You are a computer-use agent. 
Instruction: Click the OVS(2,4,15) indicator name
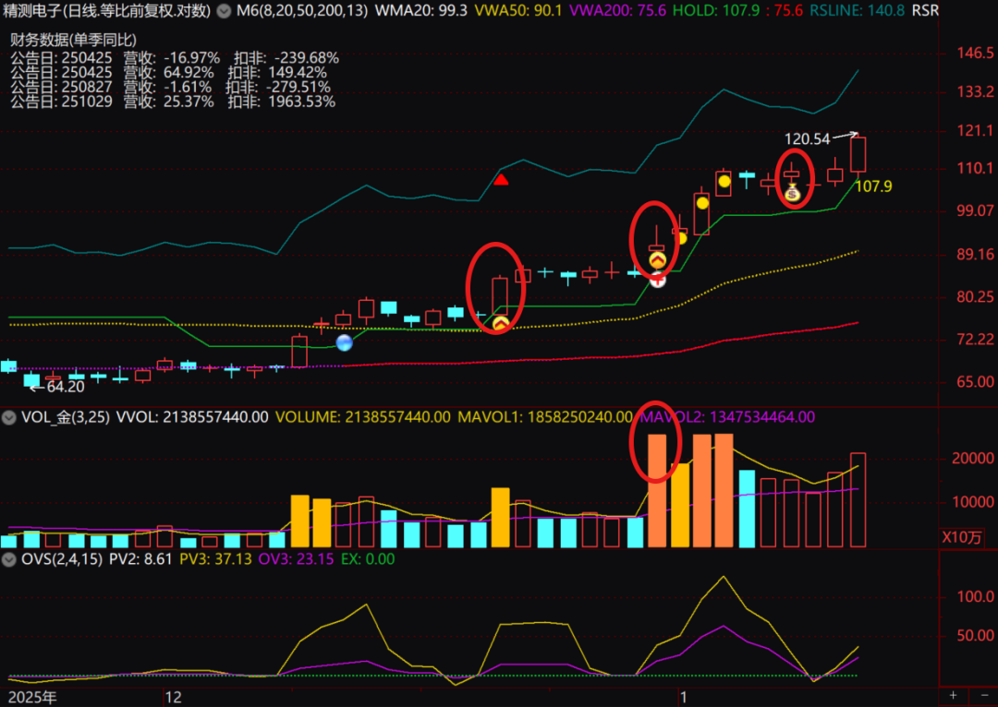point(62,559)
